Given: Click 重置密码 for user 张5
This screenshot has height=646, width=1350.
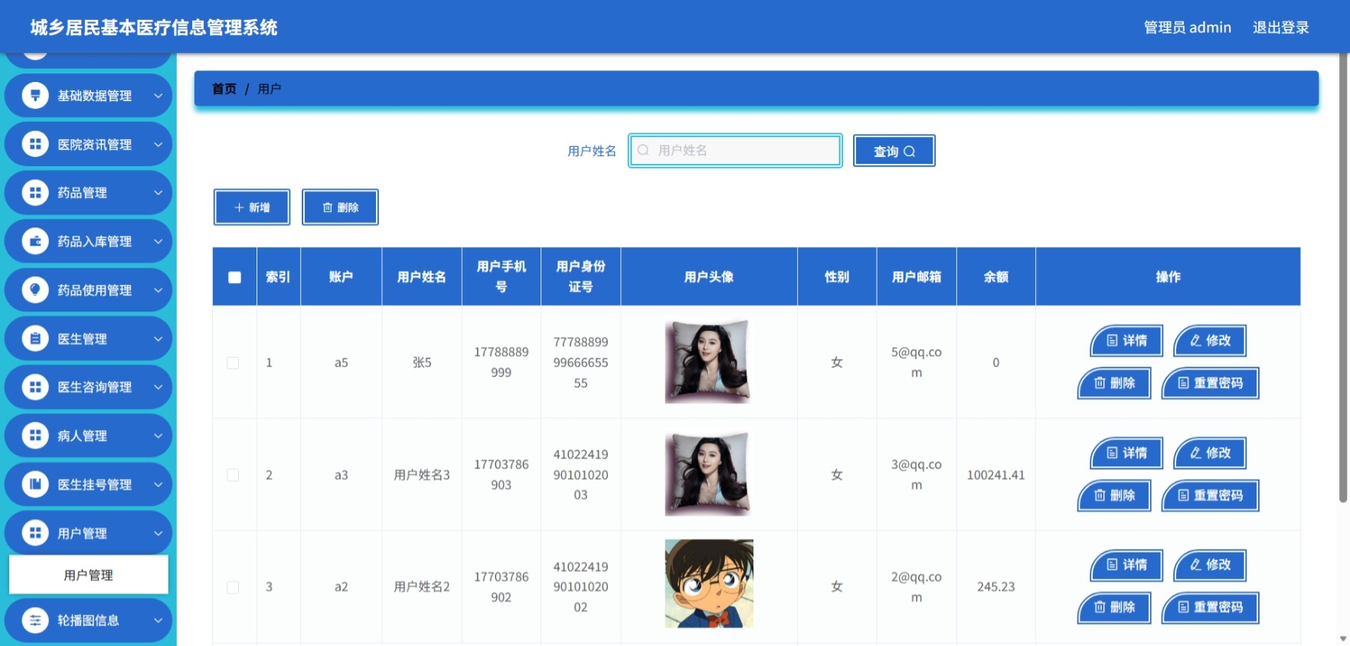Looking at the screenshot, I should (1210, 383).
